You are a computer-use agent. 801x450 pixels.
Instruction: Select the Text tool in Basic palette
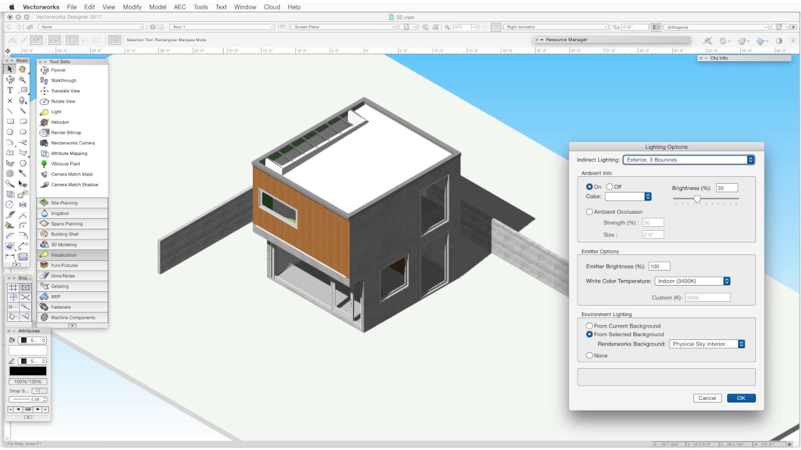click(10, 90)
